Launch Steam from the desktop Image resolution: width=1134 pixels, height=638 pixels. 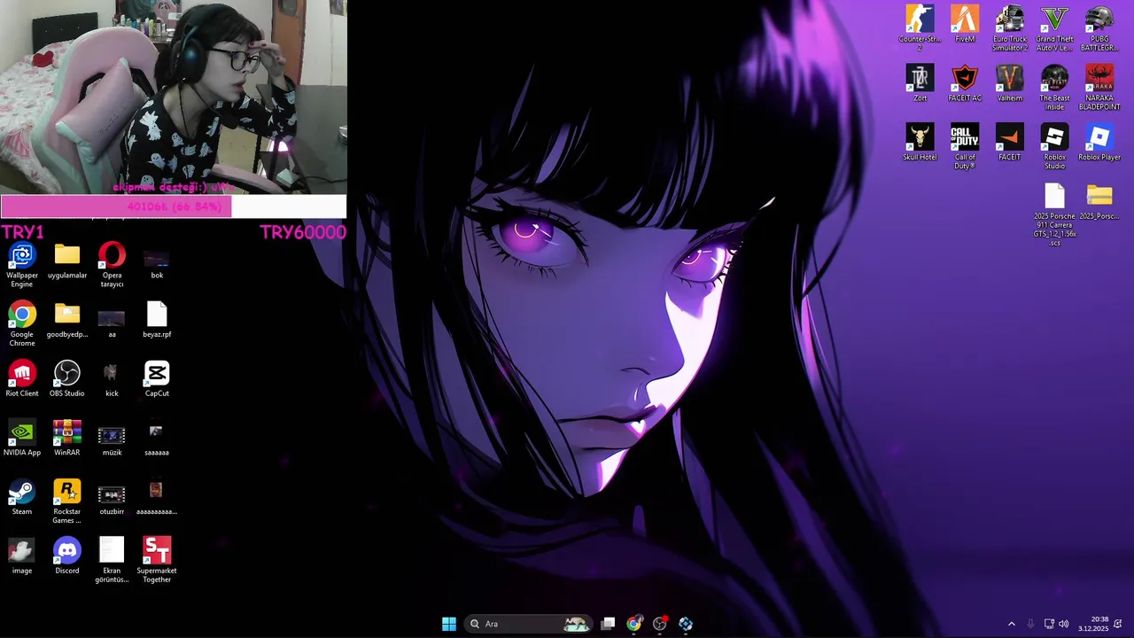click(22, 498)
